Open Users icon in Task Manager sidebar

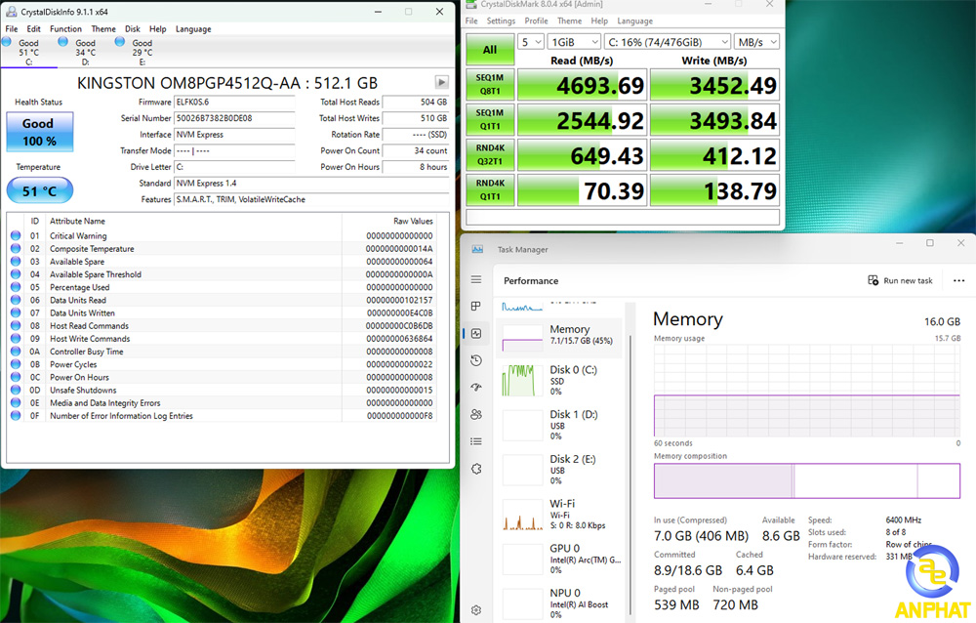point(476,414)
